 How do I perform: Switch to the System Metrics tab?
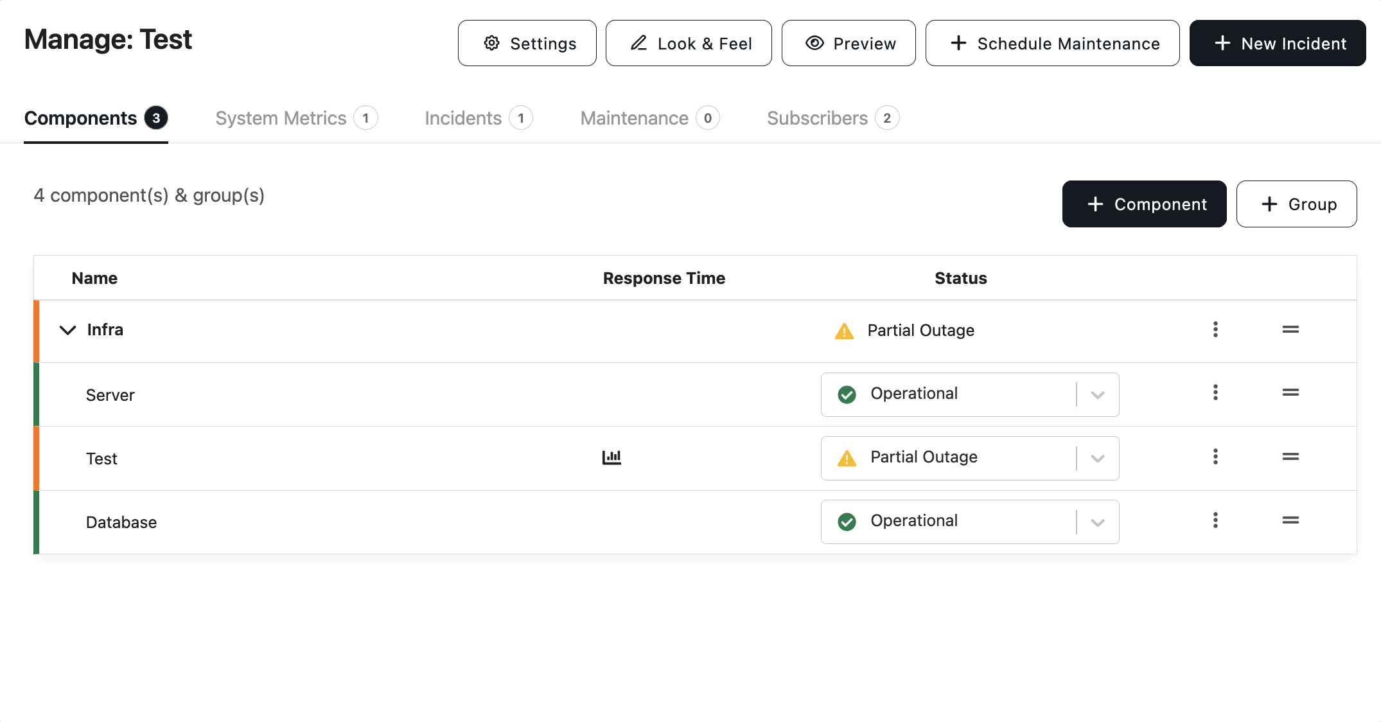[x=296, y=118]
